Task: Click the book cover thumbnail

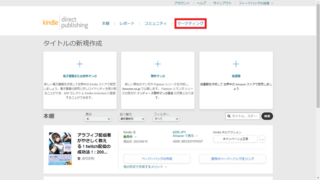Action: tap(60, 148)
